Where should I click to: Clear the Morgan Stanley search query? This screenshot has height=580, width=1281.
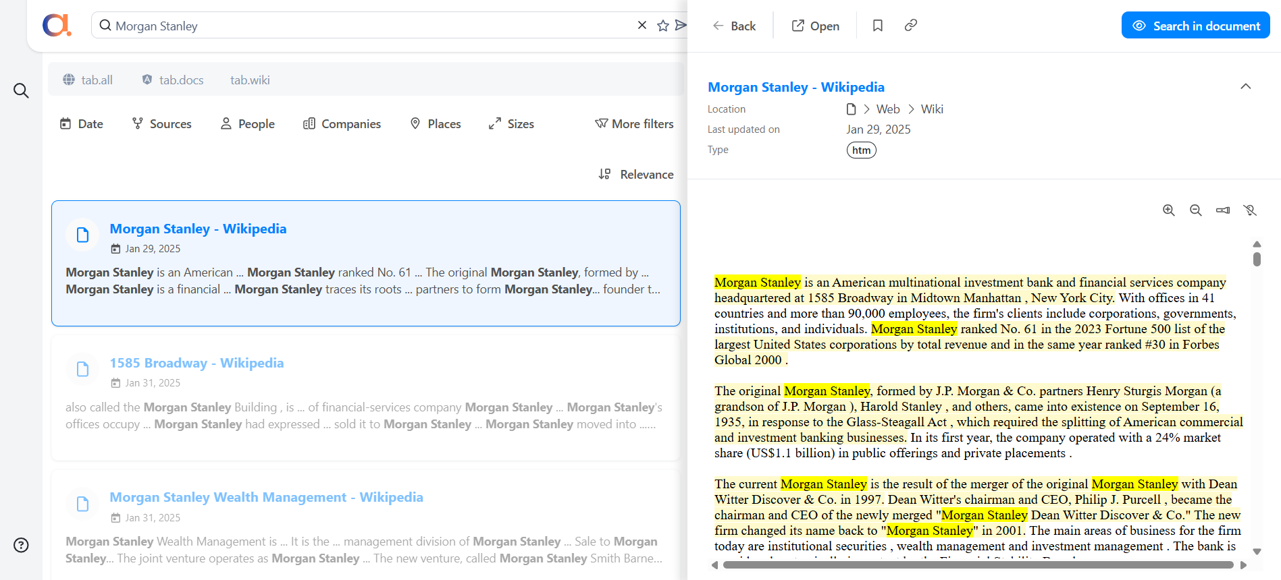point(642,25)
